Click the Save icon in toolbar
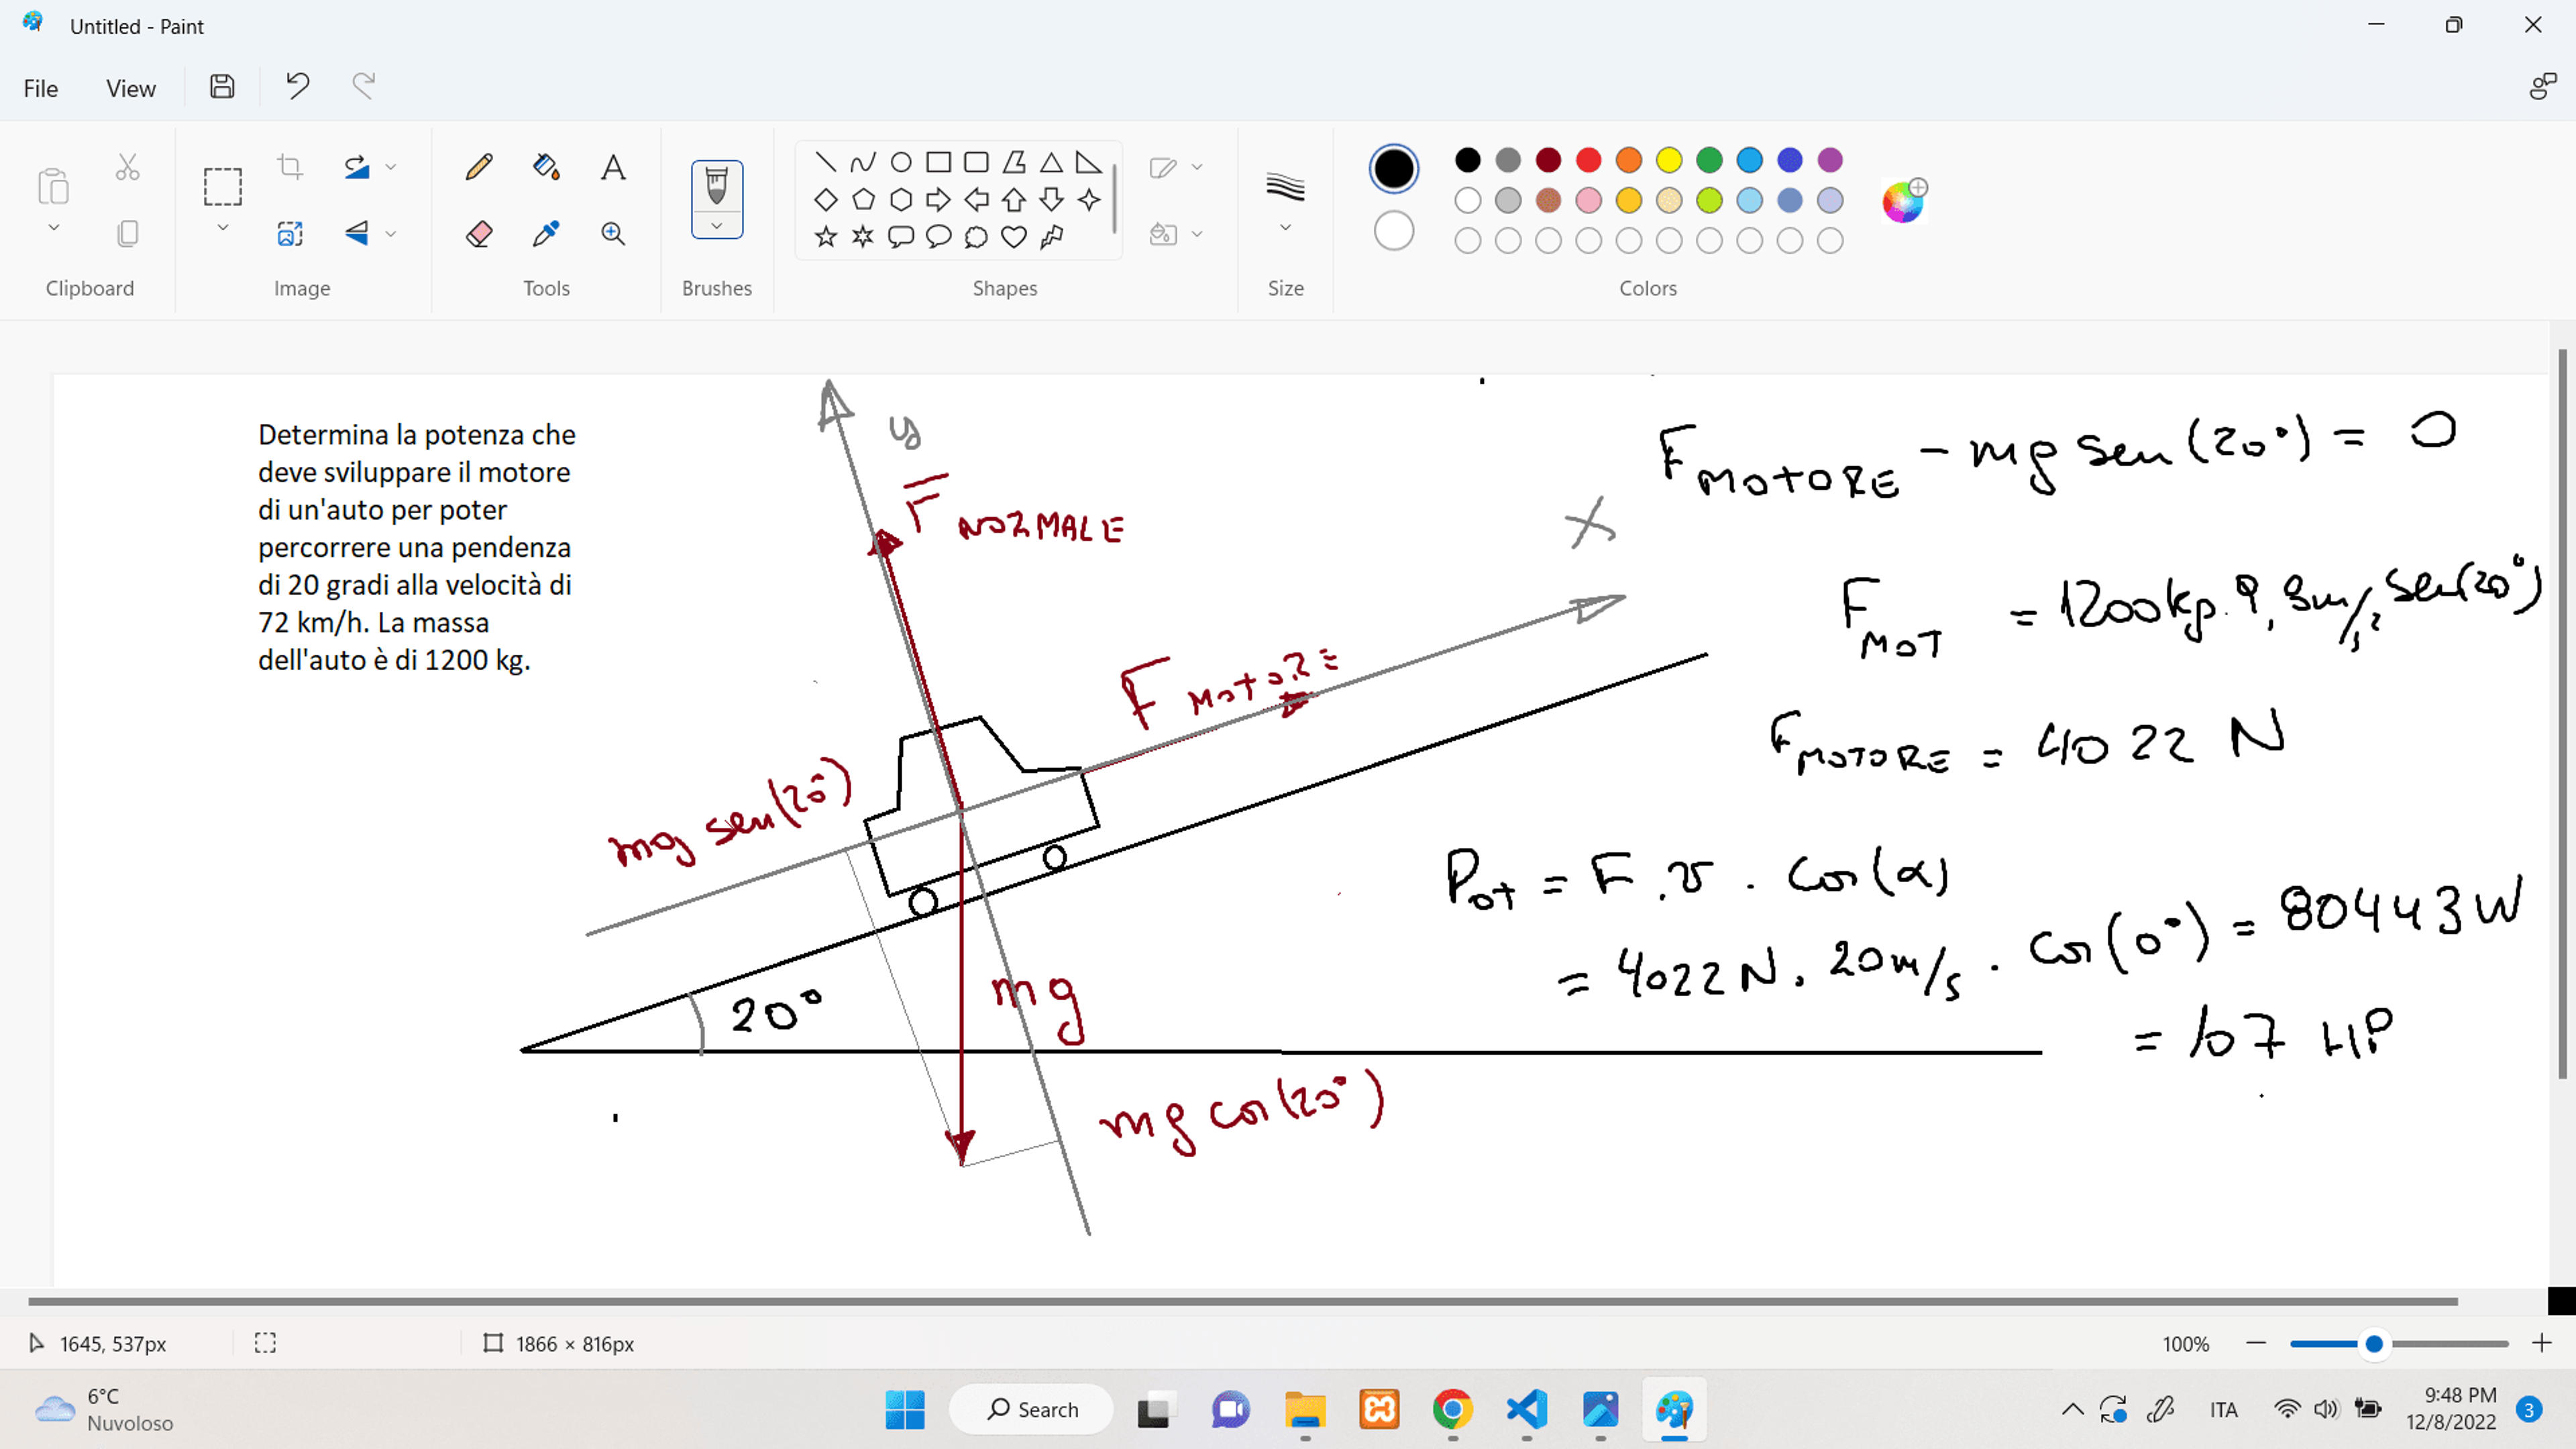 coord(222,87)
